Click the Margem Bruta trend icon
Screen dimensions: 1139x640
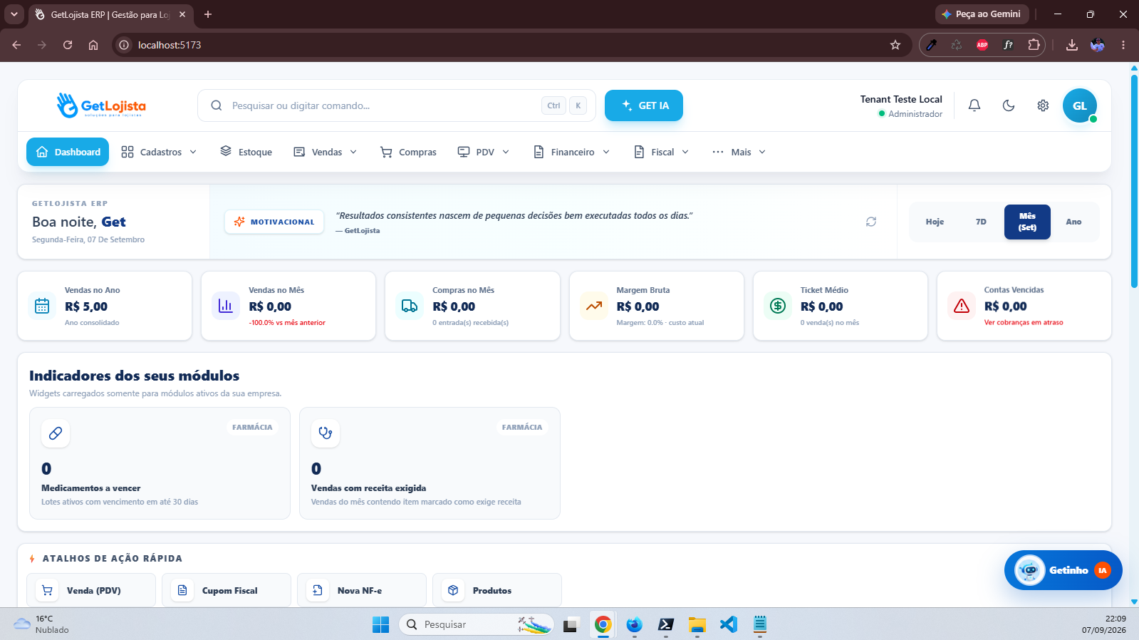(594, 306)
